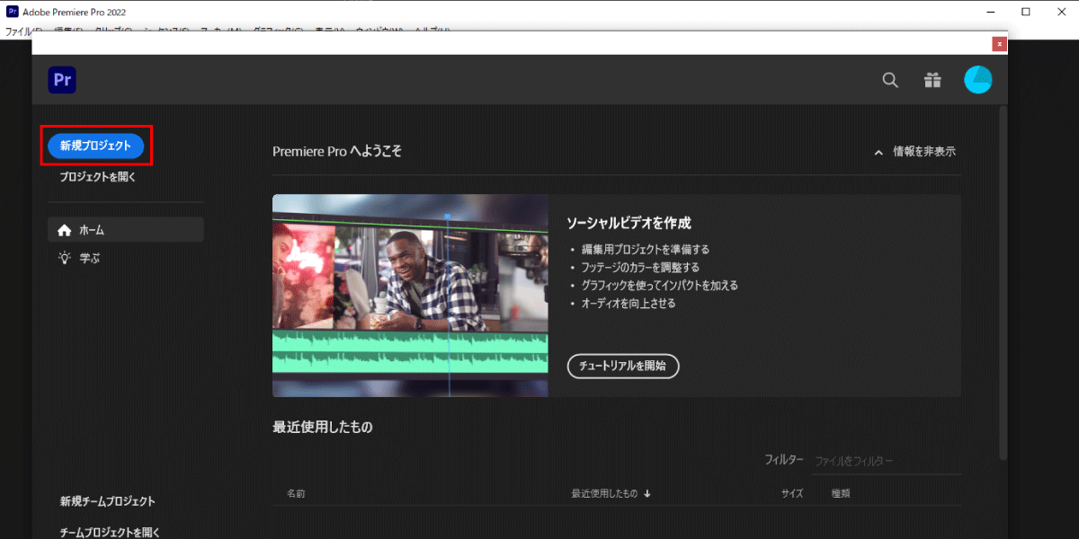The width and height of the screenshot is (1079, 539).
Task: Click the 最近使用したもの section heading
Action: pyautogui.click(x=322, y=427)
